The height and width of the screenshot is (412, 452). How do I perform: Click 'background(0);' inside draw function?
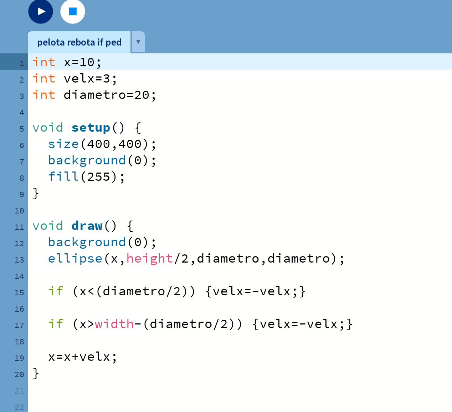point(102,242)
